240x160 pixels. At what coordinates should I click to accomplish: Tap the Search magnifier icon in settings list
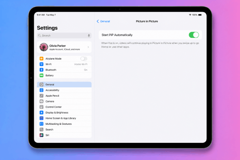click(x=42, y=130)
